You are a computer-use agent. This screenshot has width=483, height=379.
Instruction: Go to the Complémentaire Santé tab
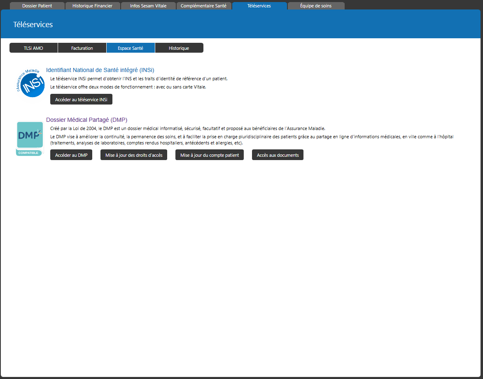click(x=203, y=6)
